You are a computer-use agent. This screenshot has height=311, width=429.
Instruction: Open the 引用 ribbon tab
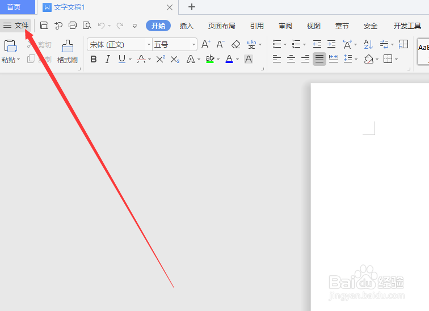[x=257, y=26]
